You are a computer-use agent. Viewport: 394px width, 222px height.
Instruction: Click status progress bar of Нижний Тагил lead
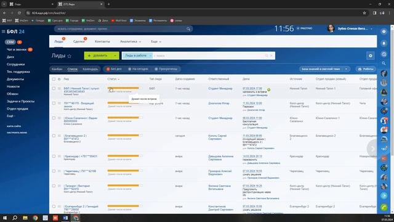[x=125, y=88]
